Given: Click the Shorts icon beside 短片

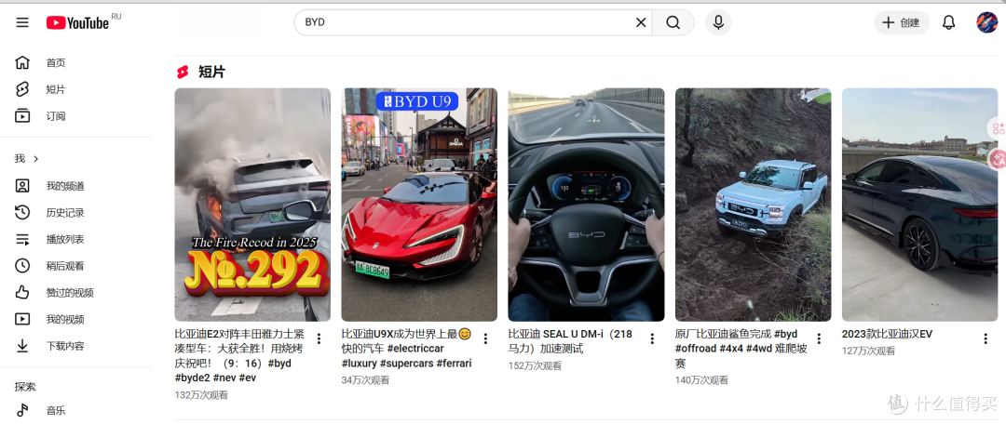Looking at the screenshot, I should tap(22, 89).
